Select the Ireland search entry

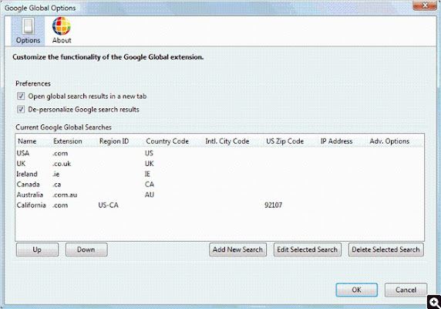[220, 174]
